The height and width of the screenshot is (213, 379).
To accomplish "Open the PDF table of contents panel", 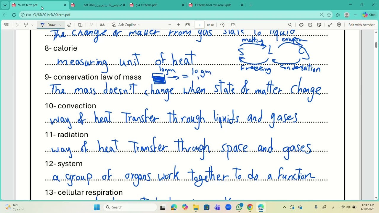I will pos(6,25).
